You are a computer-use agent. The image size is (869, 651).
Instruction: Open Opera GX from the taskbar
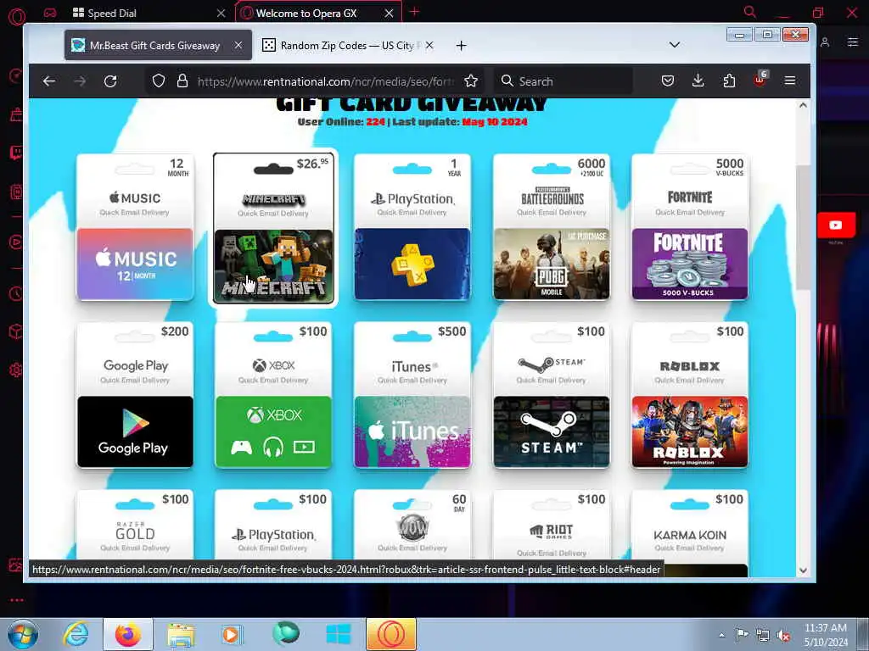click(x=390, y=634)
